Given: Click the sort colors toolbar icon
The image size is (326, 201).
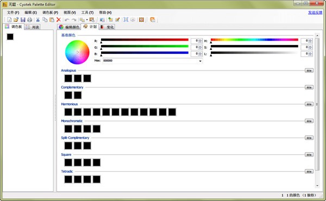Looking at the screenshot, I should click(x=82, y=20).
